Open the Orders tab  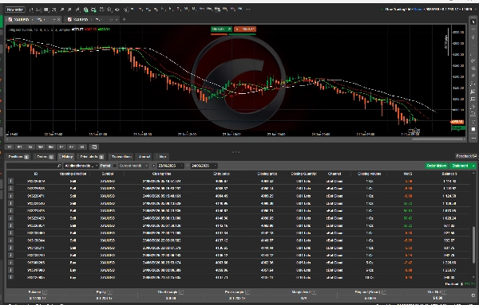tap(44, 157)
